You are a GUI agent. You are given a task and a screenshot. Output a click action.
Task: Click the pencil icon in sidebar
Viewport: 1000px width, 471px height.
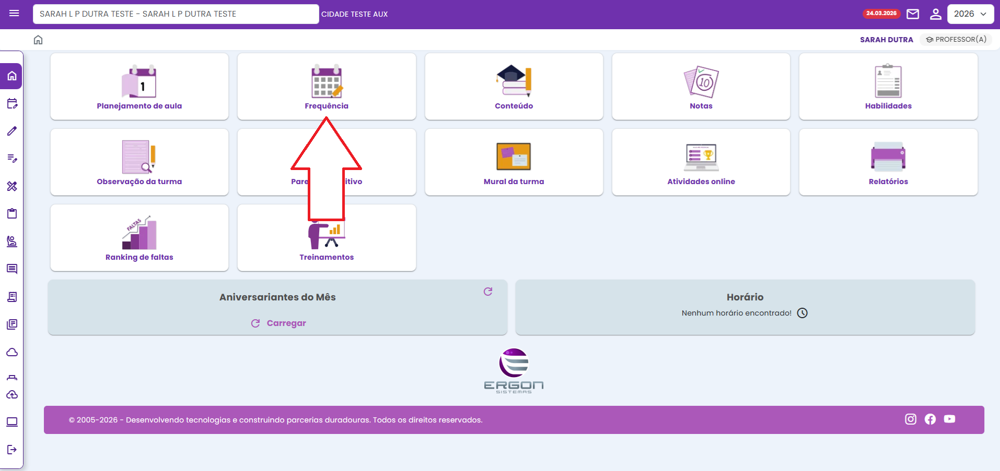pos(12,131)
